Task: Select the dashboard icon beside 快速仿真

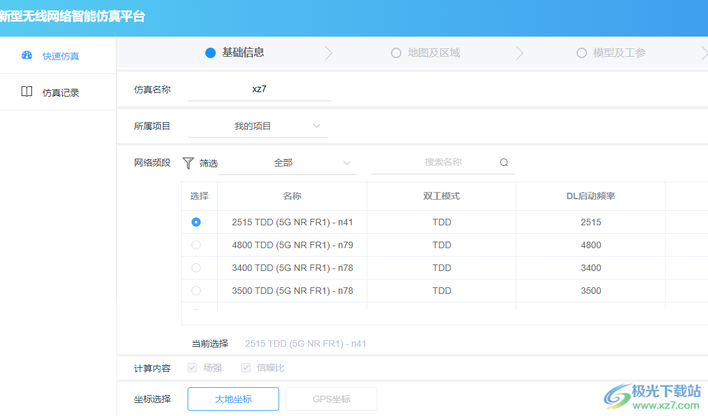Action: tap(26, 56)
